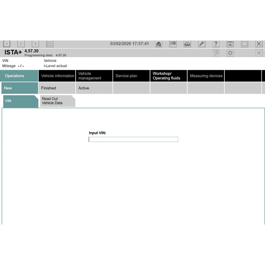Click the expand view icon beside the help icon
This screenshot has width=265, height=265.
[230, 44]
